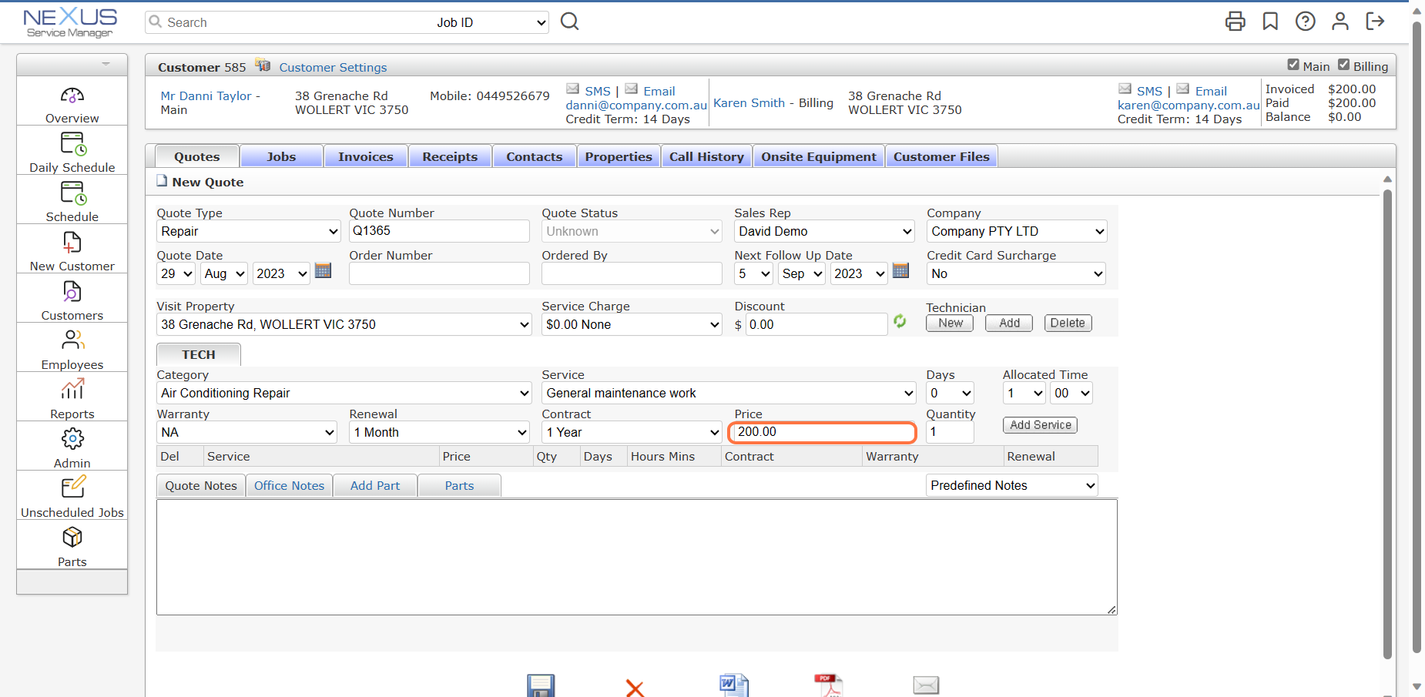Viewport: 1425px width, 697px height.
Task: Open the Sales Rep dropdown
Action: (x=824, y=231)
